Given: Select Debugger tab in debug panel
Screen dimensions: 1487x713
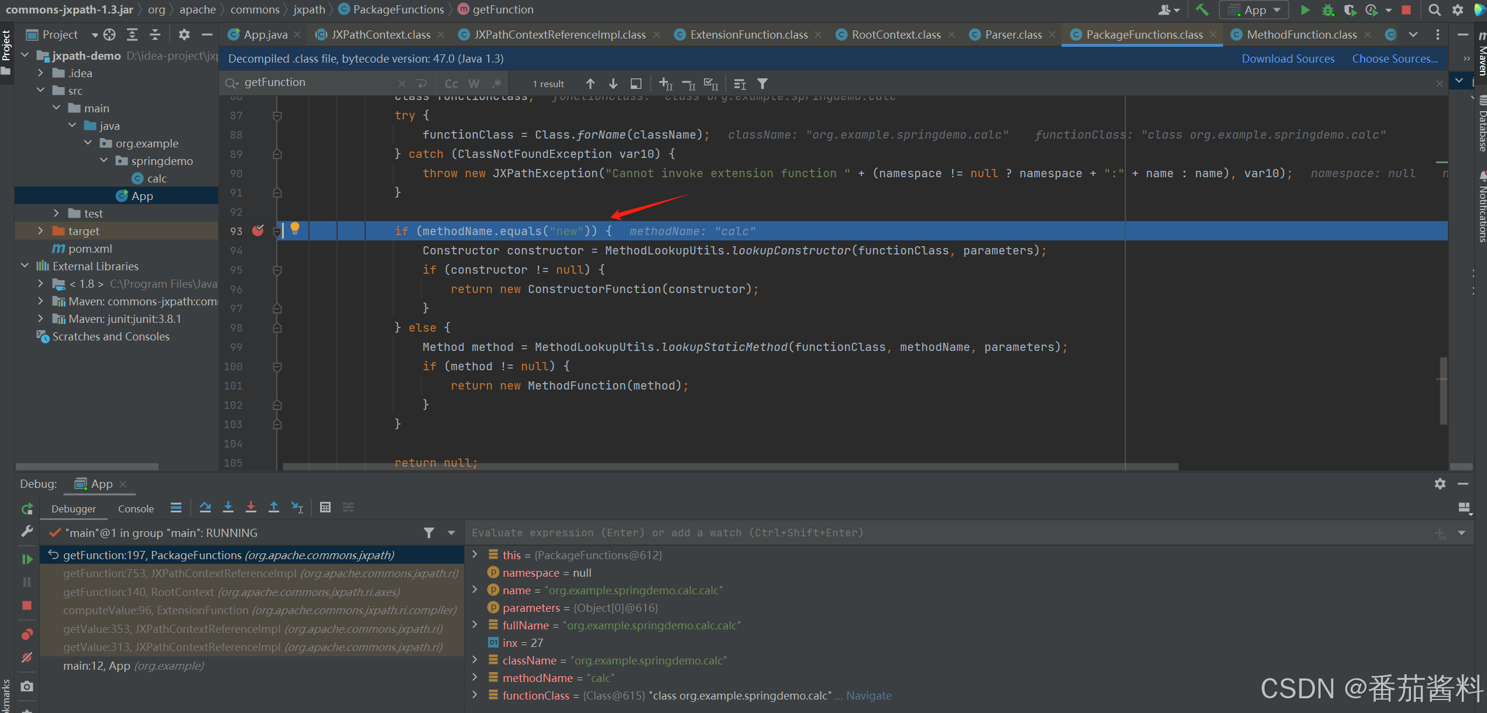Looking at the screenshot, I should tap(74, 509).
